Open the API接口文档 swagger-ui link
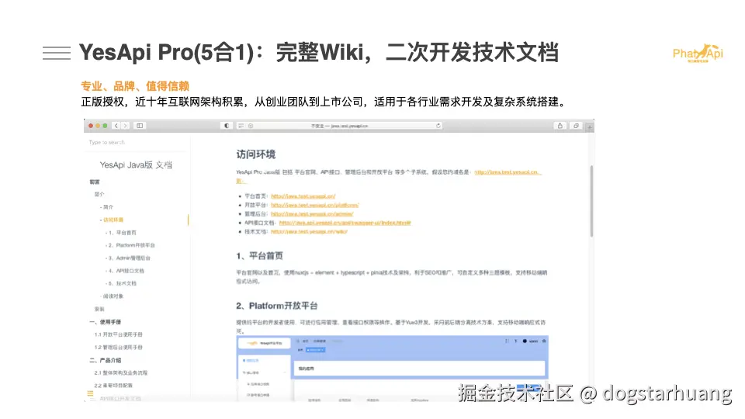The image size is (745, 419). tap(345, 223)
